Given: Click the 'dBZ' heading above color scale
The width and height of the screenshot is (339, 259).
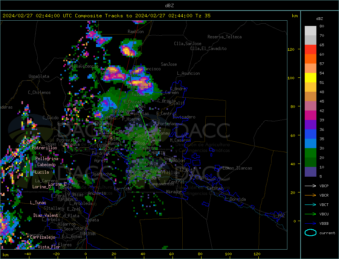Looking at the screenshot, I should click(319, 19).
